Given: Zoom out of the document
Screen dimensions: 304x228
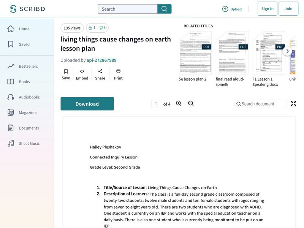Looking at the screenshot, I should (x=191, y=104).
